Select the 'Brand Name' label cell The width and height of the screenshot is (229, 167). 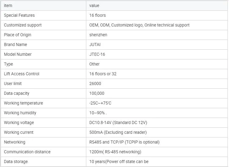[x=15, y=44]
